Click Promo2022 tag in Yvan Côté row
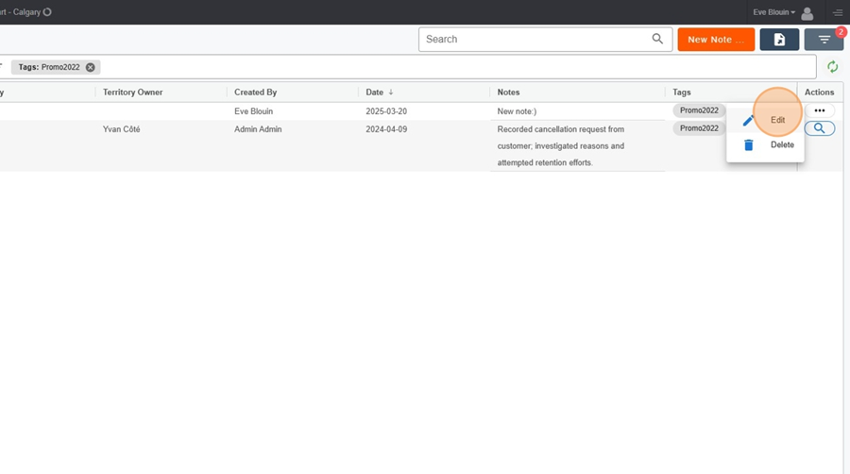The width and height of the screenshot is (850, 474). pos(699,128)
